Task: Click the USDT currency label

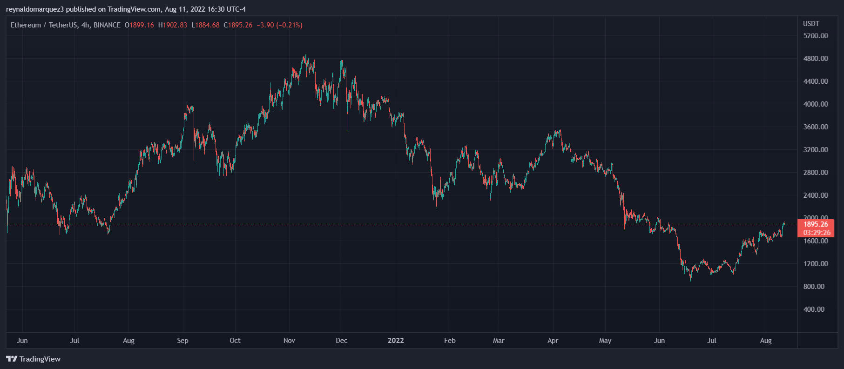Action: (811, 23)
